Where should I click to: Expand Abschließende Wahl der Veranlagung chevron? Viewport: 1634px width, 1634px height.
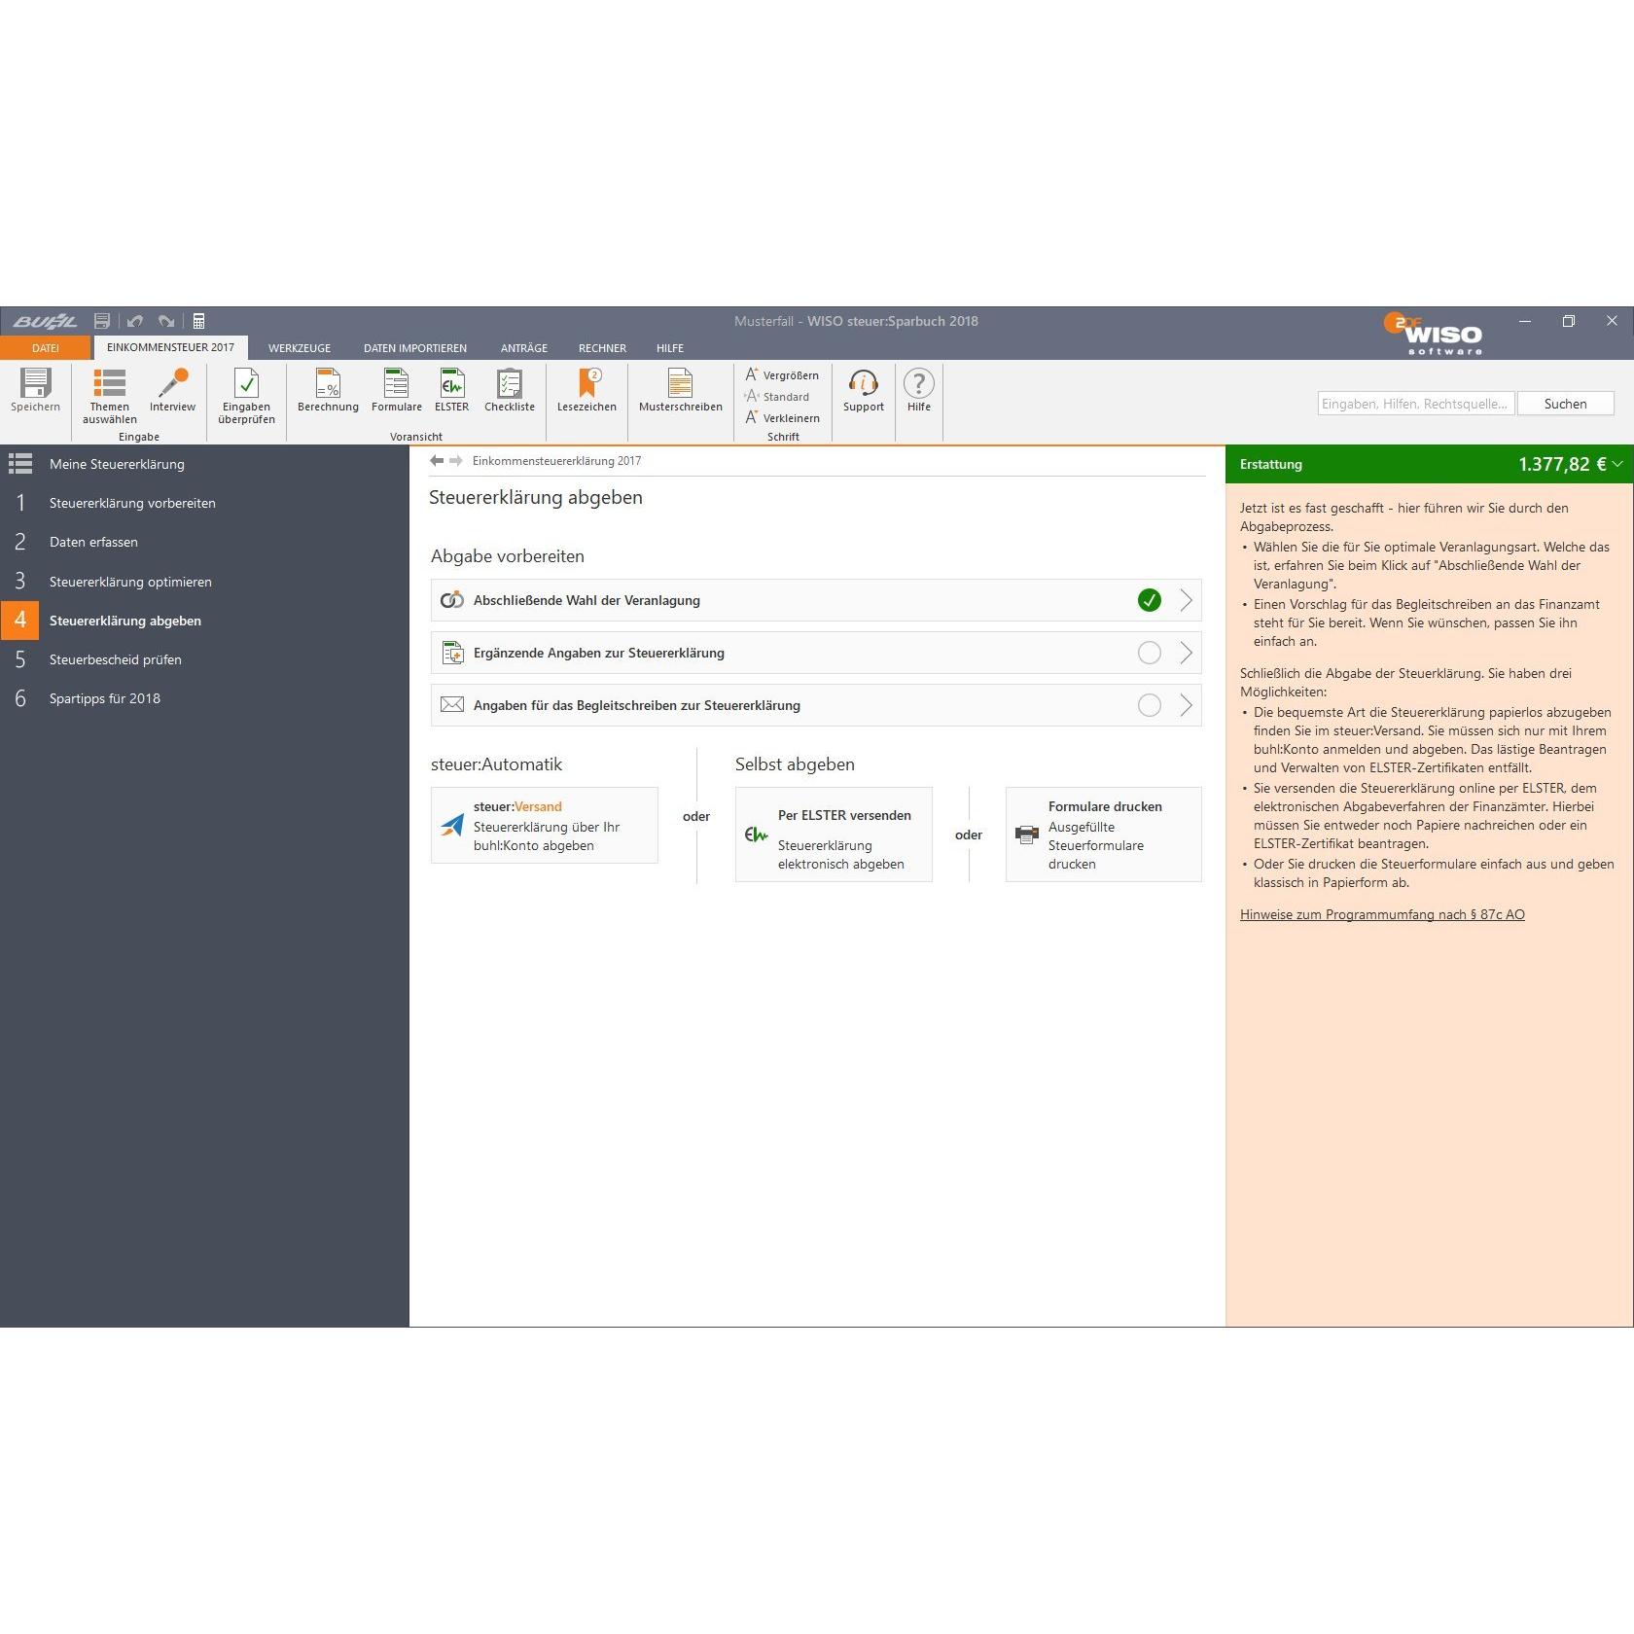[1186, 600]
